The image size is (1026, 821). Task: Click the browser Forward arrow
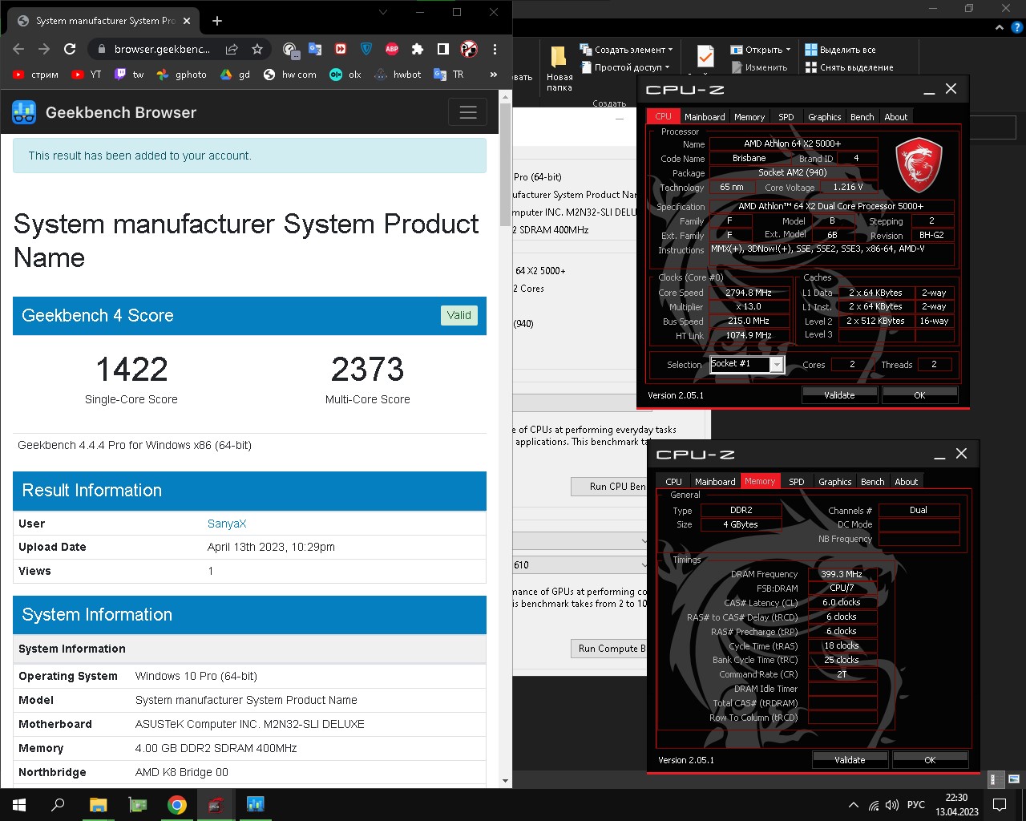(44, 49)
